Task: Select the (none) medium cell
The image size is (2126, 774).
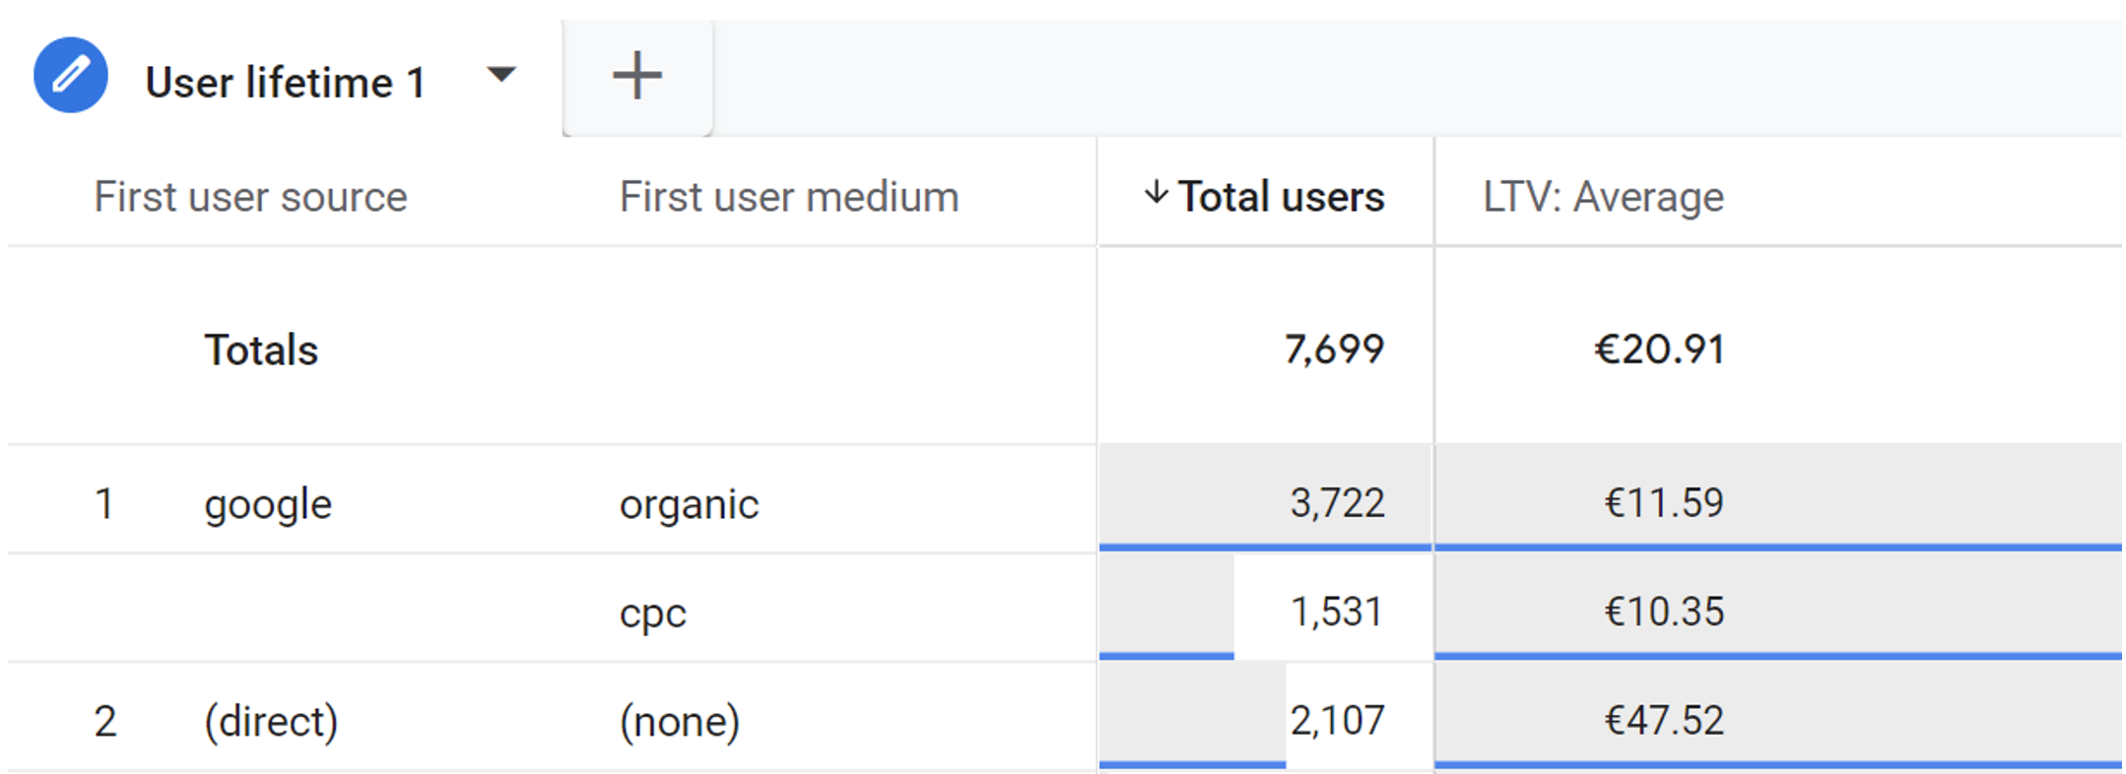Action: coord(679,722)
